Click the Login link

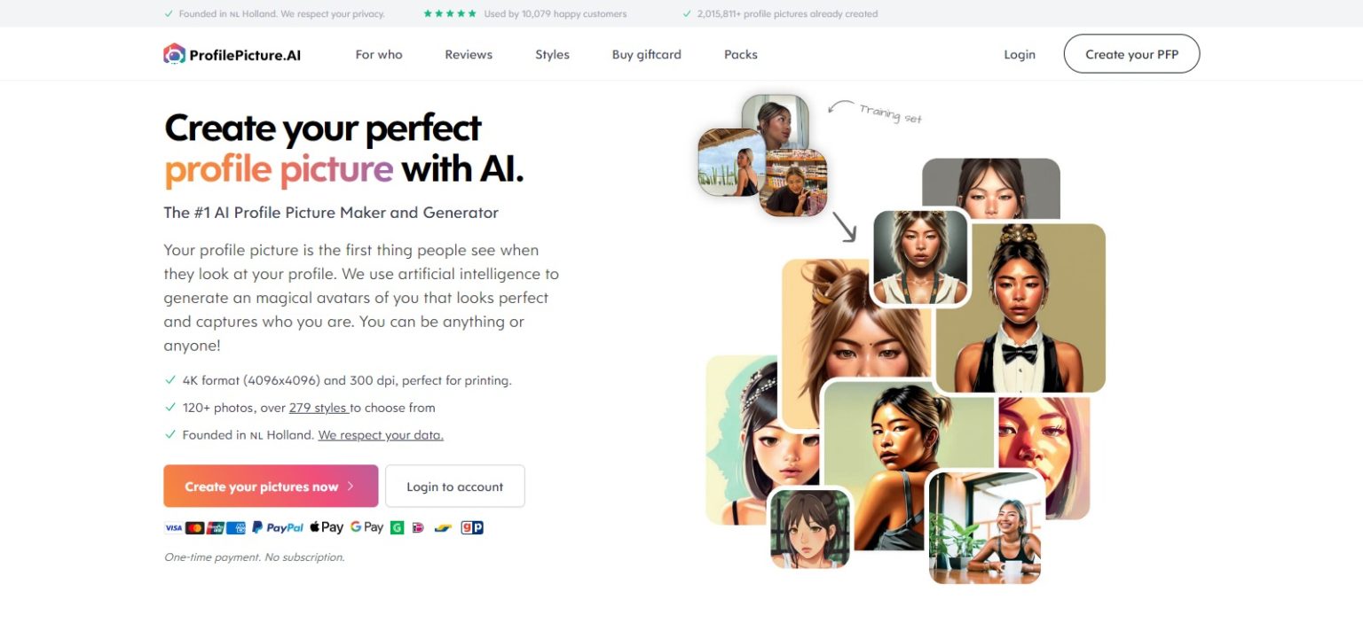click(x=1020, y=54)
